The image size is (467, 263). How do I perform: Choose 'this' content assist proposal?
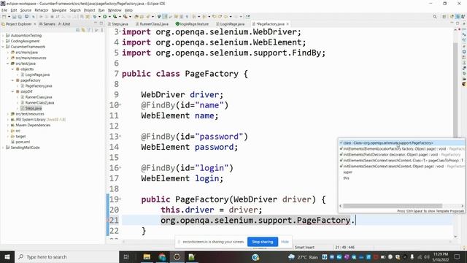[x=346, y=178]
